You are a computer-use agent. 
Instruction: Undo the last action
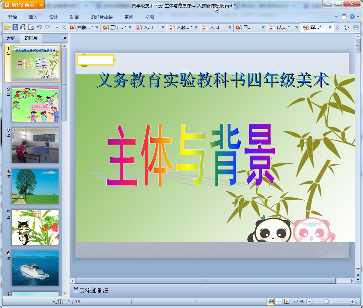coord(39,27)
